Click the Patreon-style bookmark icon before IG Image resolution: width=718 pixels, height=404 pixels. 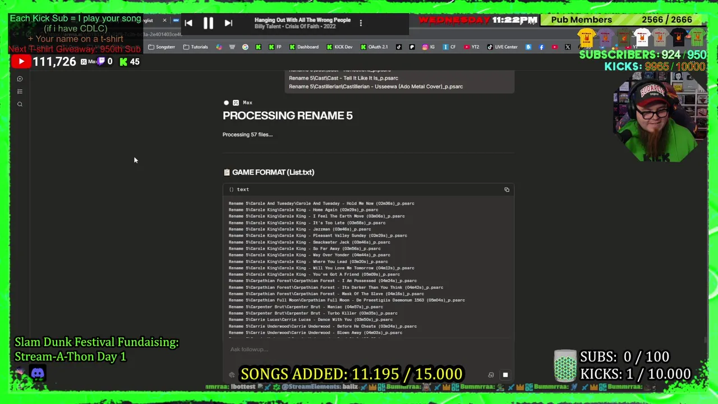coord(412,47)
